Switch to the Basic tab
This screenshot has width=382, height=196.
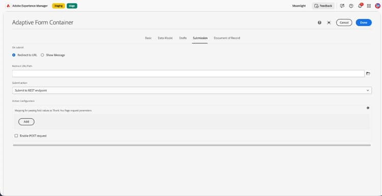(148, 38)
